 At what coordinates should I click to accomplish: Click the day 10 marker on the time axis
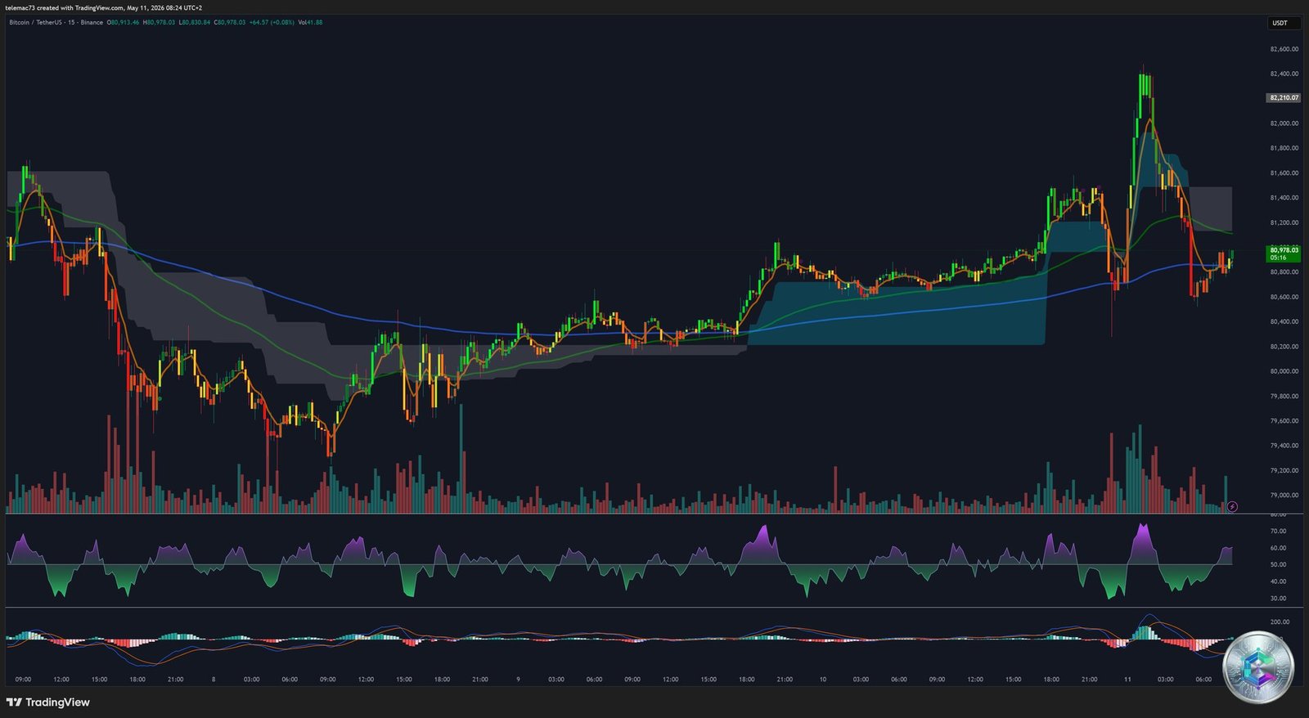[823, 680]
